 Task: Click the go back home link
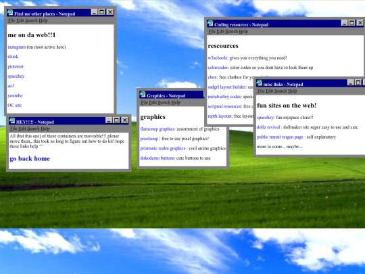tap(30, 159)
